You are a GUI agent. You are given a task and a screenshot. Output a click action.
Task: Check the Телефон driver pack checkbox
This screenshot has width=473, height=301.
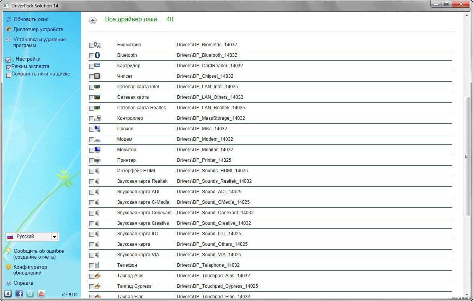tap(91, 266)
